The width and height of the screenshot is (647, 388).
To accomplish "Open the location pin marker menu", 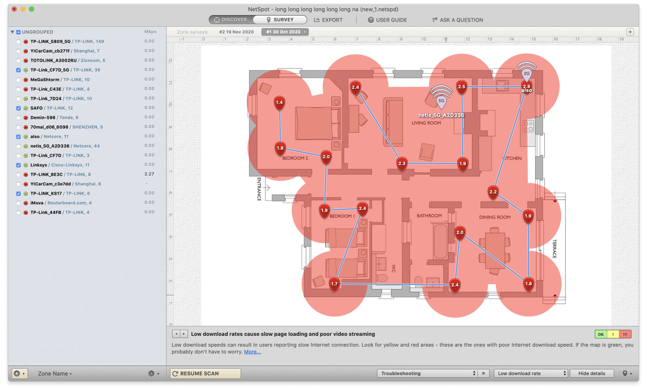I will 627,373.
